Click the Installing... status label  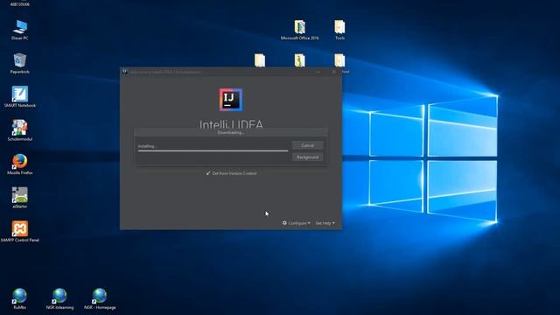(147, 146)
